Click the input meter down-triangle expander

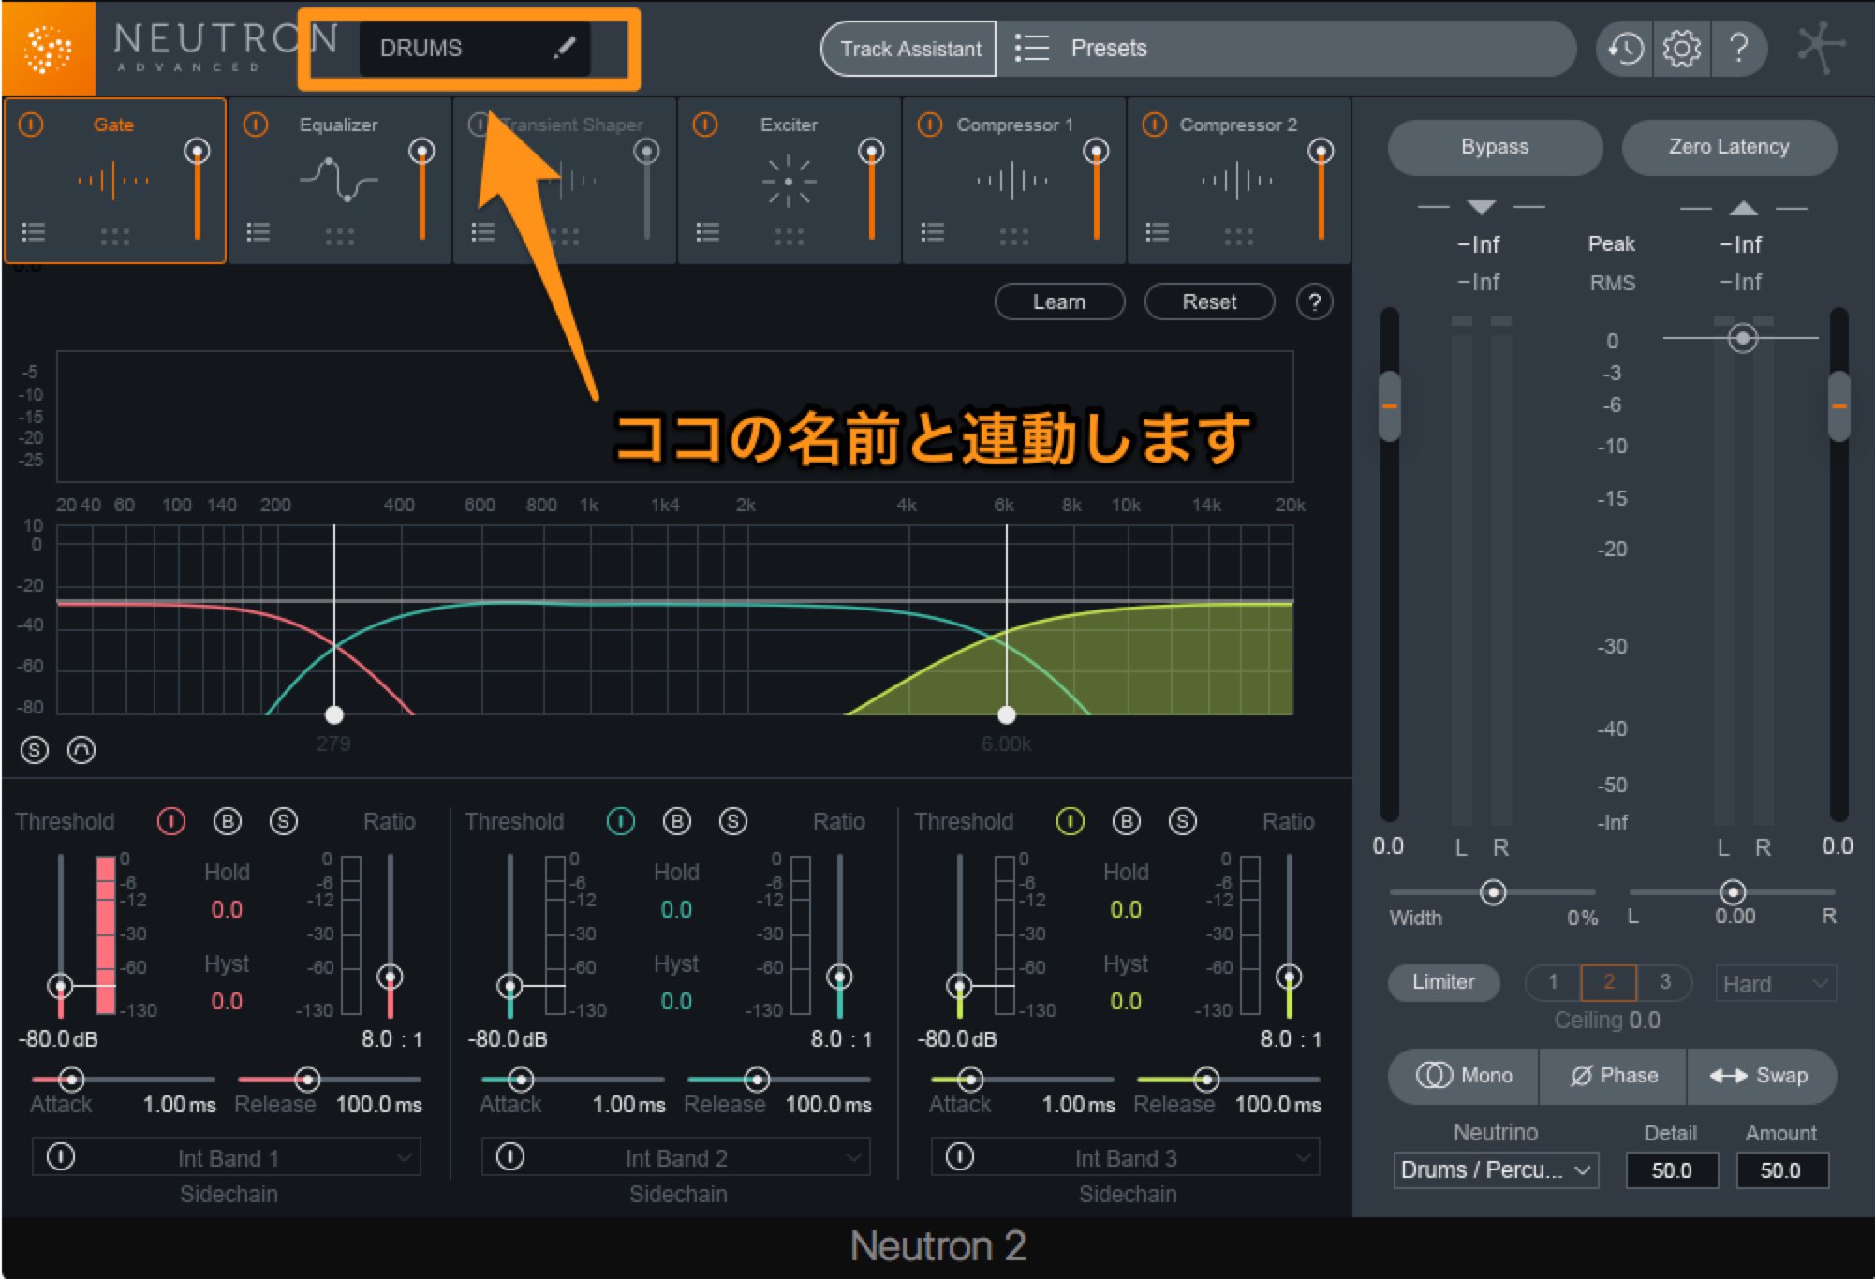1481,207
